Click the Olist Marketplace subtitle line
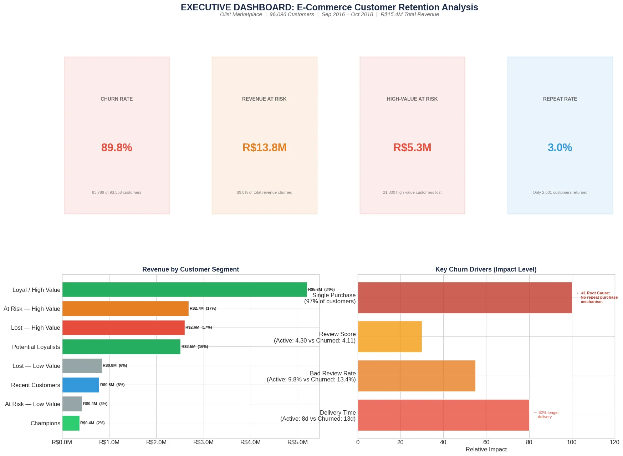The height and width of the screenshot is (456, 623). 329,14
